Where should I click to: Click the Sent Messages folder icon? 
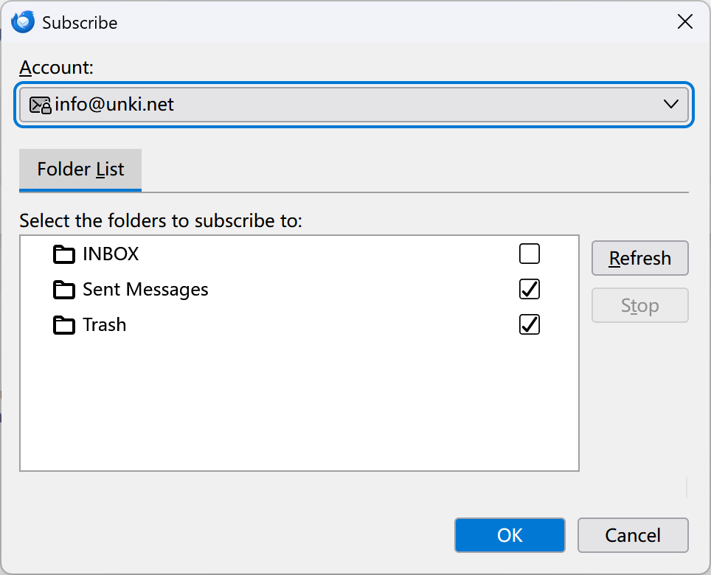(64, 290)
